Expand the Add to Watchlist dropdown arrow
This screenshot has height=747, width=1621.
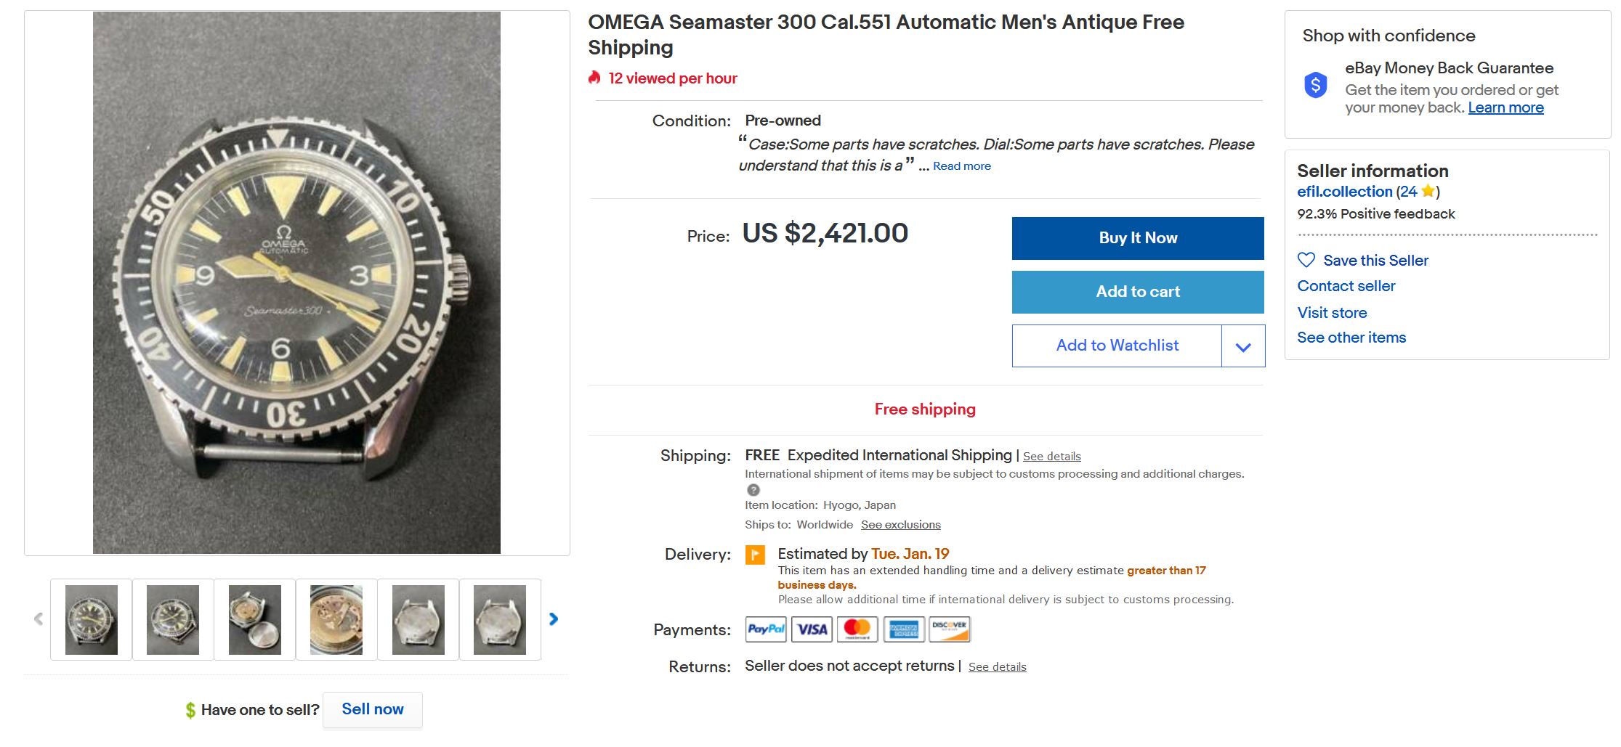click(1243, 346)
